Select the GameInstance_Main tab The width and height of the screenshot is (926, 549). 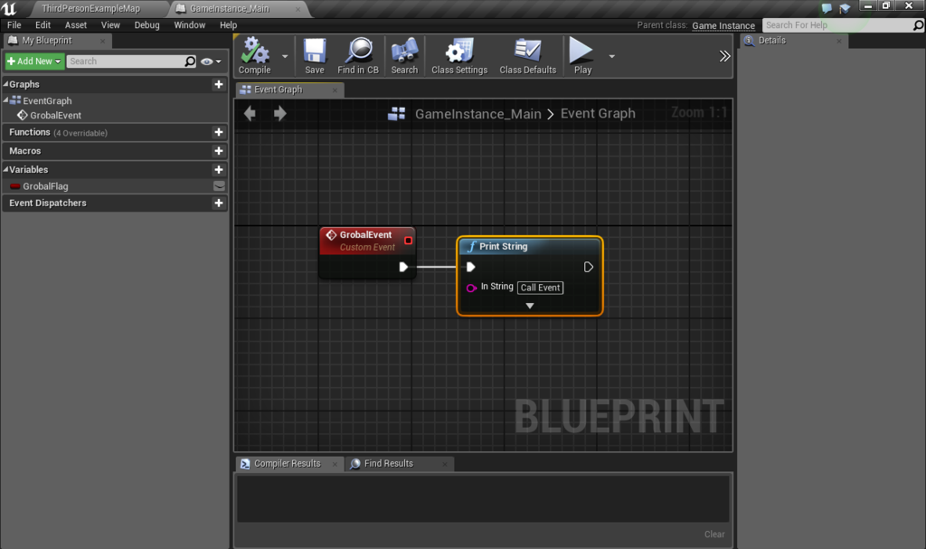coord(229,8)
